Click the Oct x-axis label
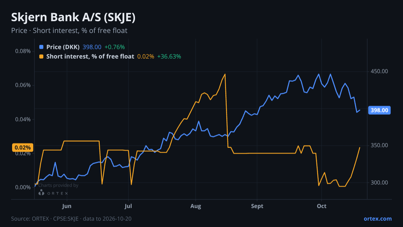The width and height of the screenshot is (403, 227). point(322,206)
